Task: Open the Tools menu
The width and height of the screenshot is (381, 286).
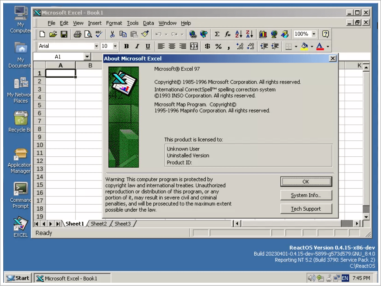Action: pos(132,23)
